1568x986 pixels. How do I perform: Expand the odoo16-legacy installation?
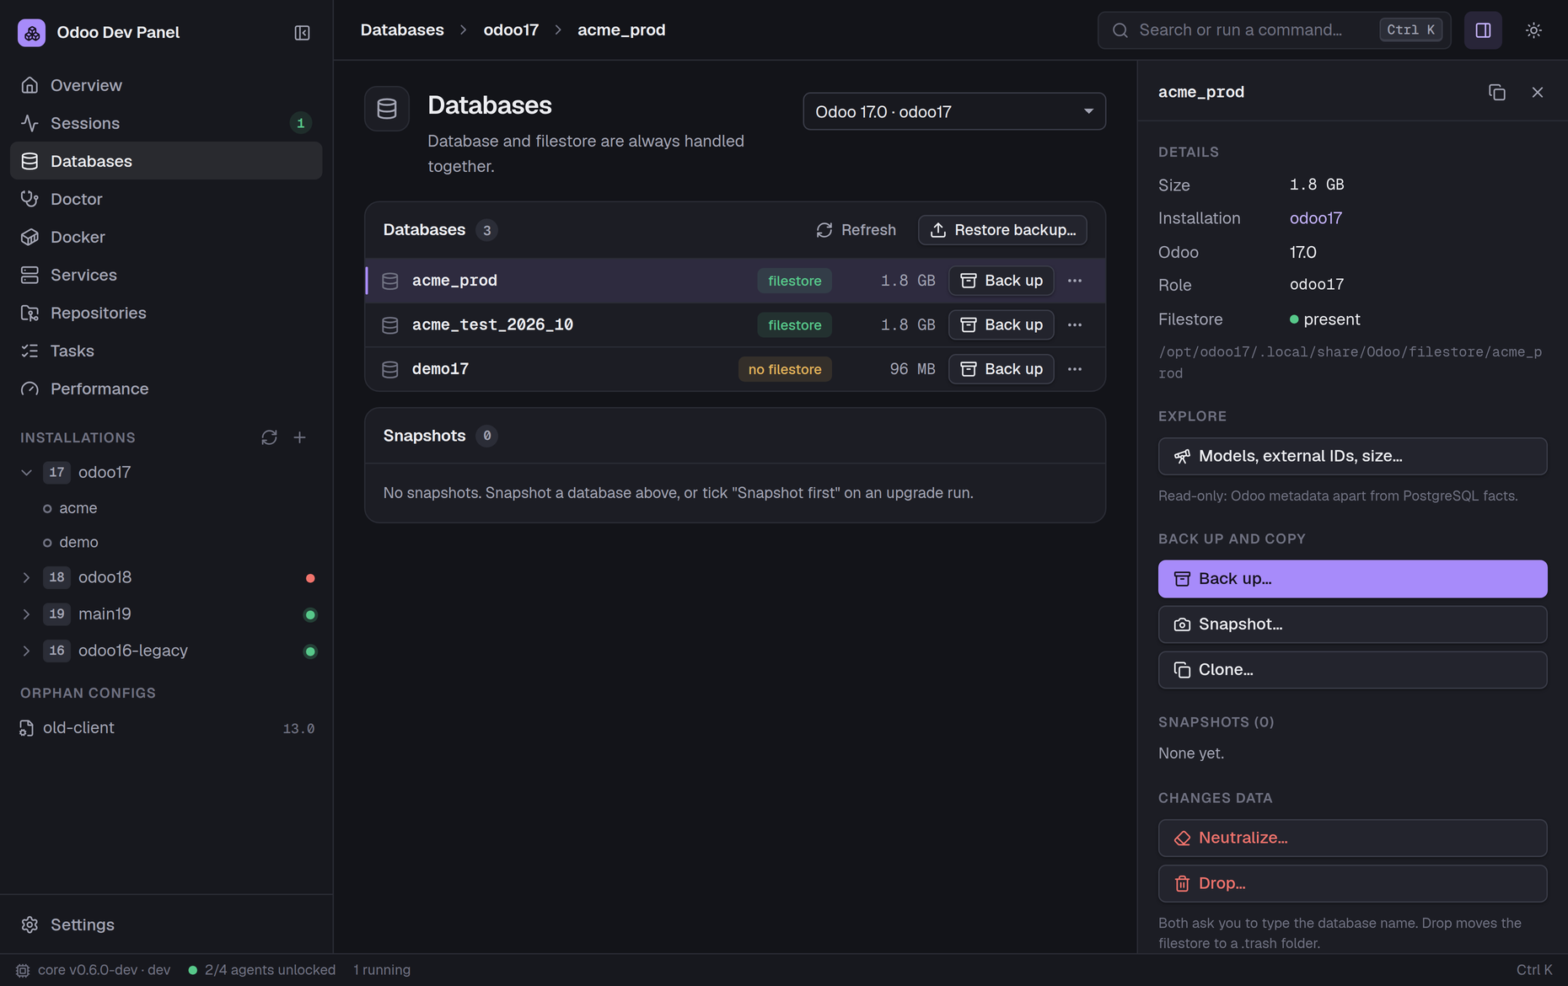pyautogui.click(x=26, y=651)
